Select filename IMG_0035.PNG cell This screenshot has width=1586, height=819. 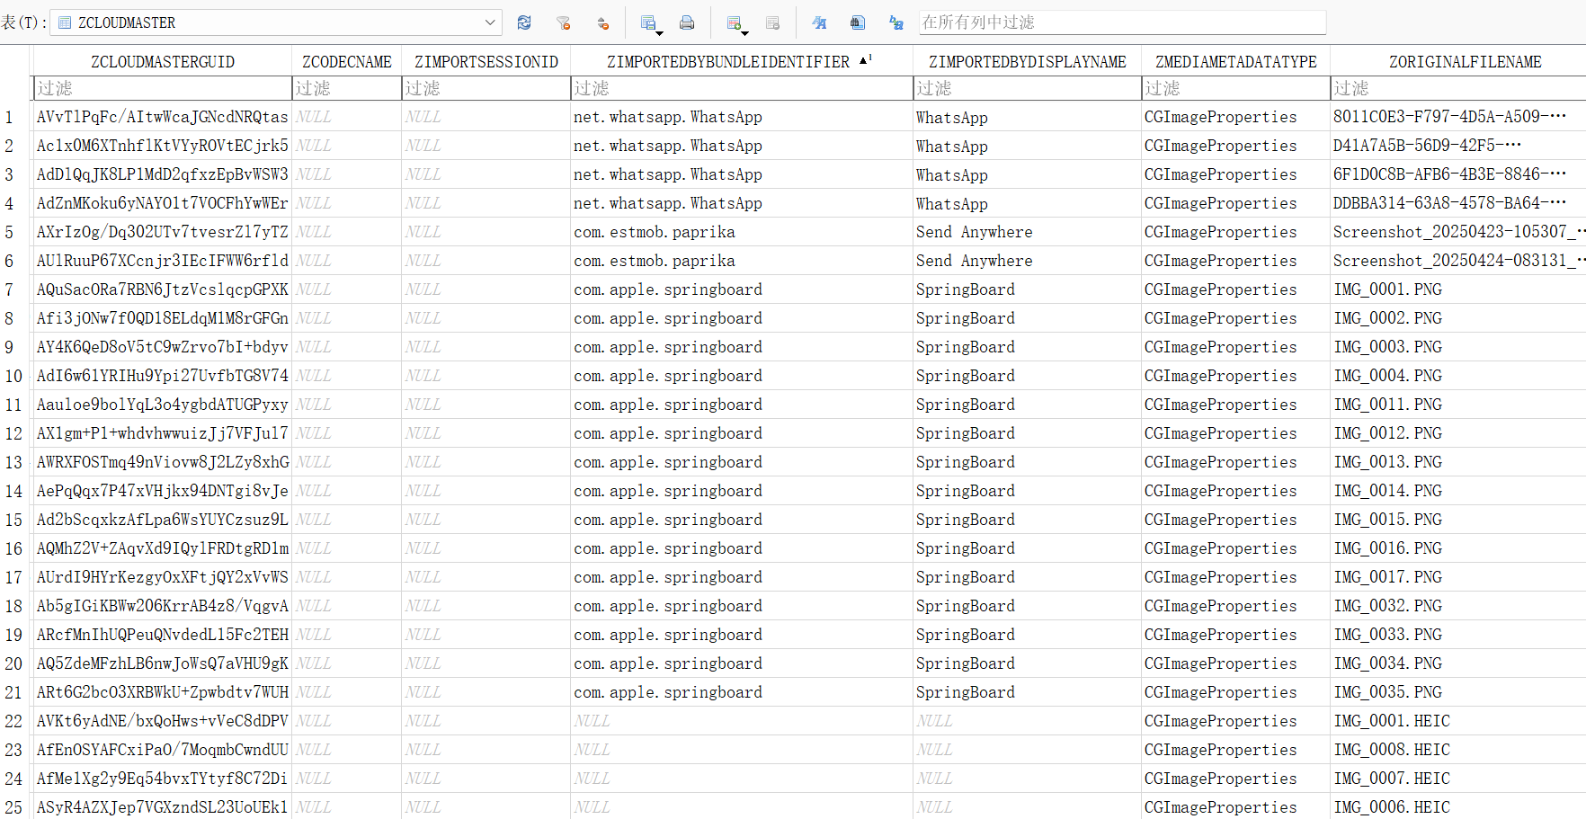[1458, 692]
